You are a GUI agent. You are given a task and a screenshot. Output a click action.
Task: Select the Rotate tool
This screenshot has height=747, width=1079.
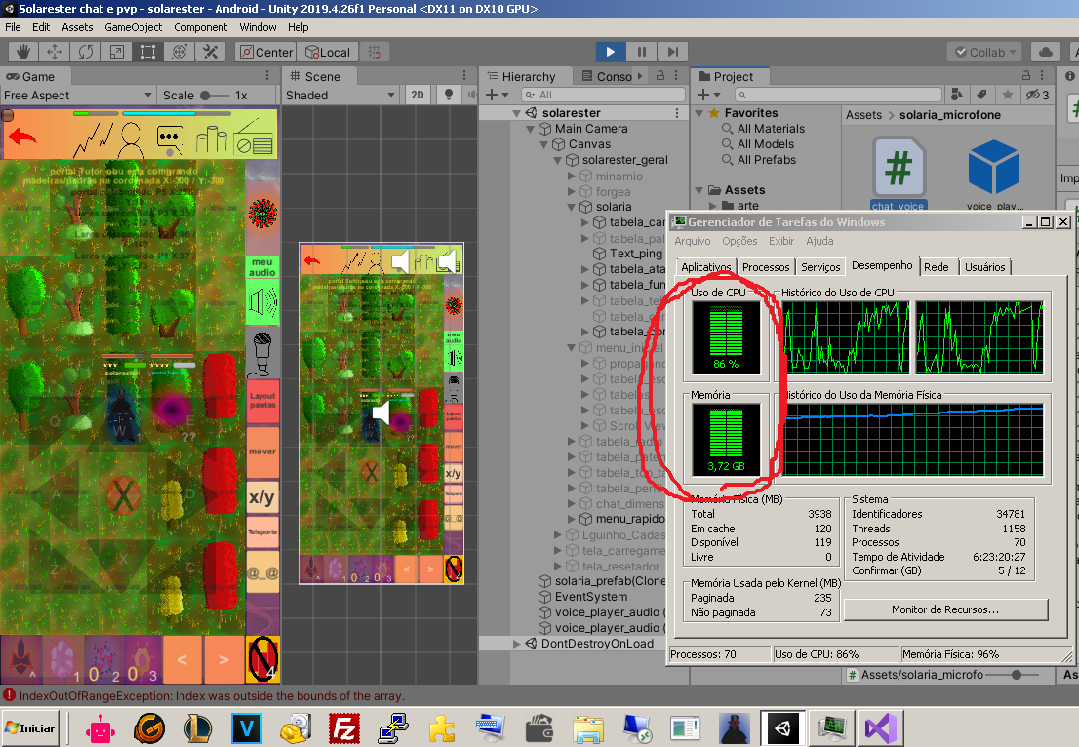click(x=86, y=52)
